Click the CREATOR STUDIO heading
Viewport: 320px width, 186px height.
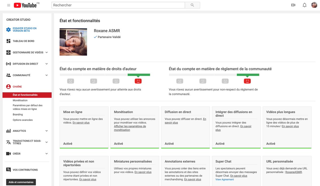pyautogui.click(x=18, y=20)
